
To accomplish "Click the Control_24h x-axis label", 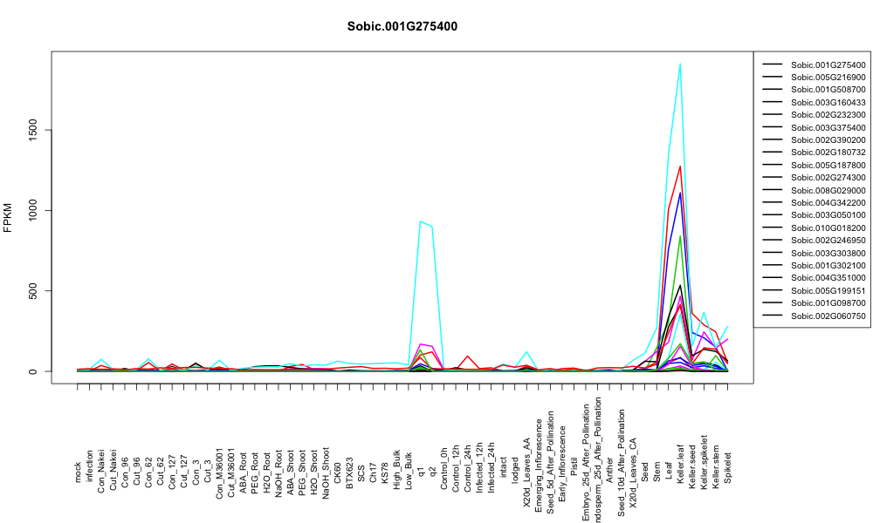I will click(x=468, y=461).
